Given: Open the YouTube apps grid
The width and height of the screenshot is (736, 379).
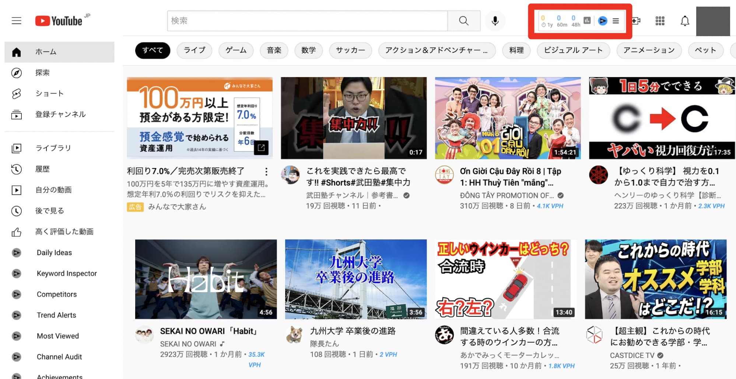Looking at the screenshot, I should pos(660,21).
